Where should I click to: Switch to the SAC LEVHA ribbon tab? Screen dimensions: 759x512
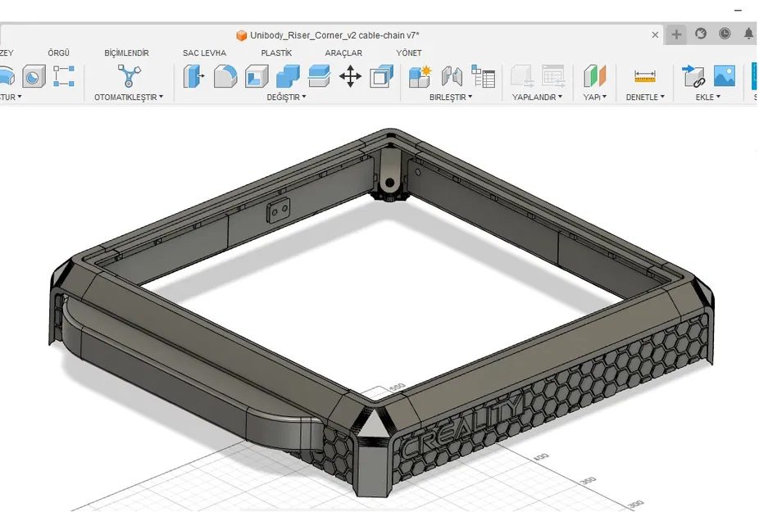coord(204,52)
